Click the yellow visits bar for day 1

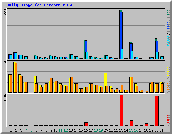pos(9,83)
